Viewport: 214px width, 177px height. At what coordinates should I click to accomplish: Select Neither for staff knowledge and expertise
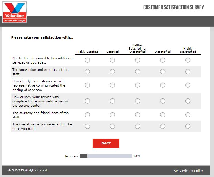point(138,72)
